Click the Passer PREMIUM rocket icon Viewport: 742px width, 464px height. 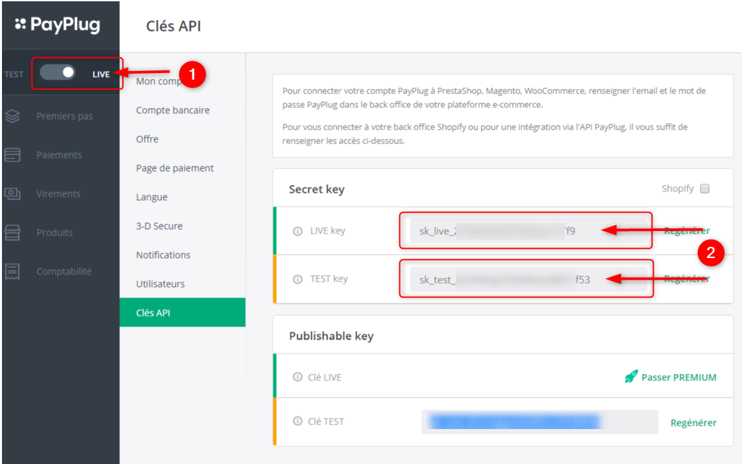coord(631,376)
